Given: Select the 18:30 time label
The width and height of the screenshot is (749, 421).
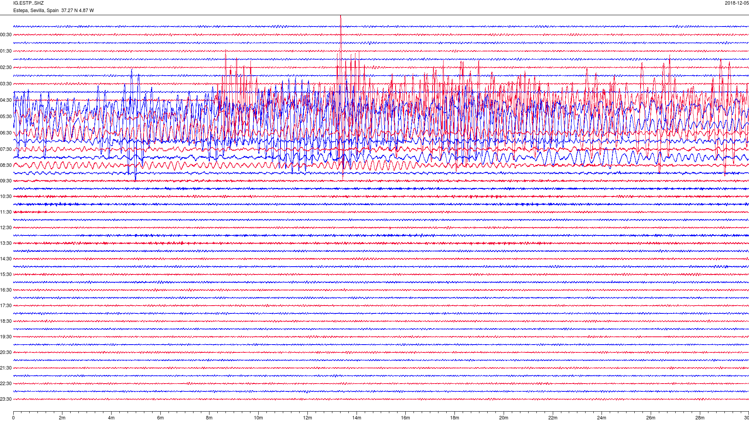Looking at the screenshot, I should [6, 321].
